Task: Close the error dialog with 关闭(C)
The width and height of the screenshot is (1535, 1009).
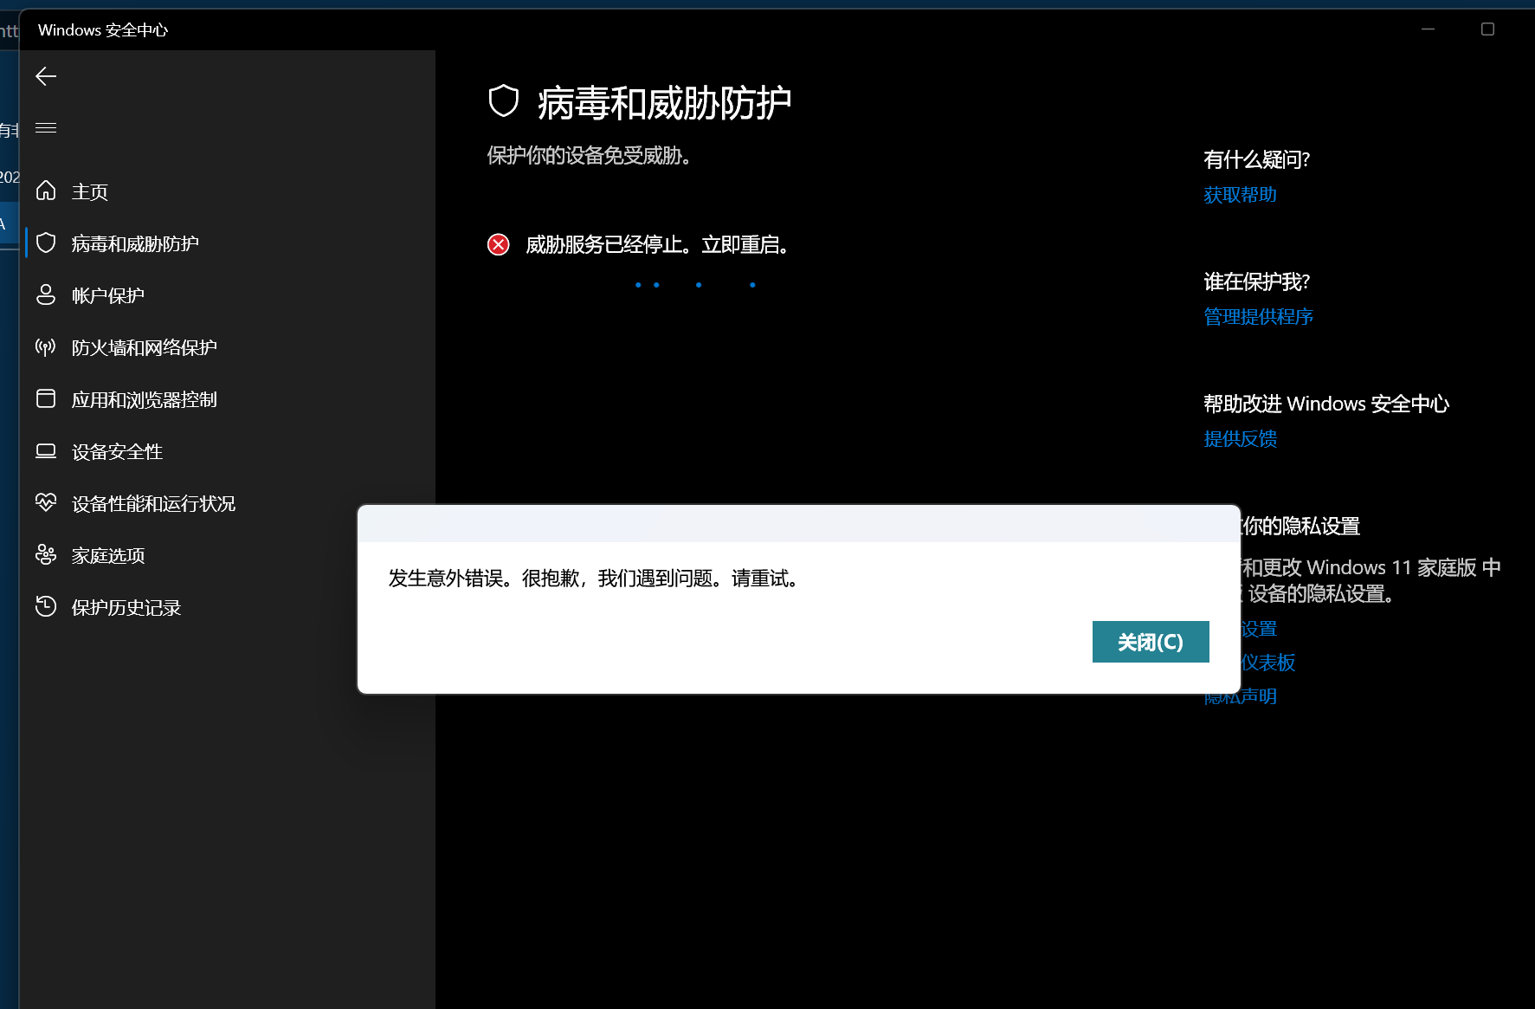Action: (x=1151, y=642)
